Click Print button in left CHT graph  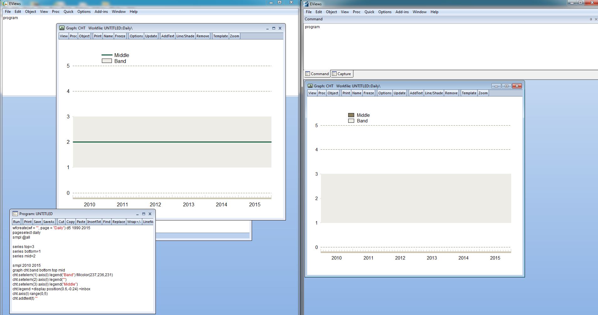click(98, 36)
